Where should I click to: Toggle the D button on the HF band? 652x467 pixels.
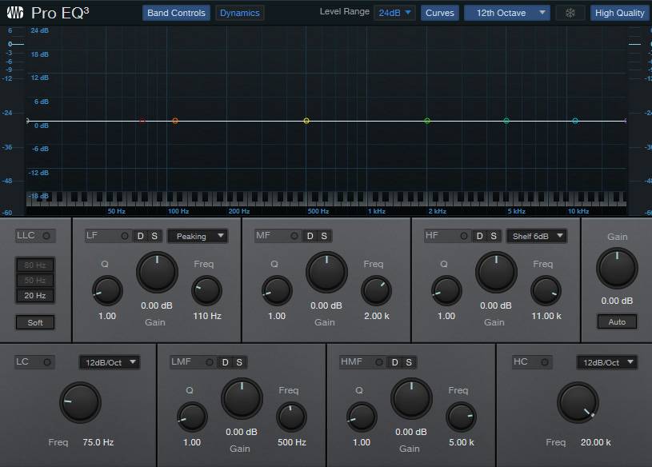(480, 236)
